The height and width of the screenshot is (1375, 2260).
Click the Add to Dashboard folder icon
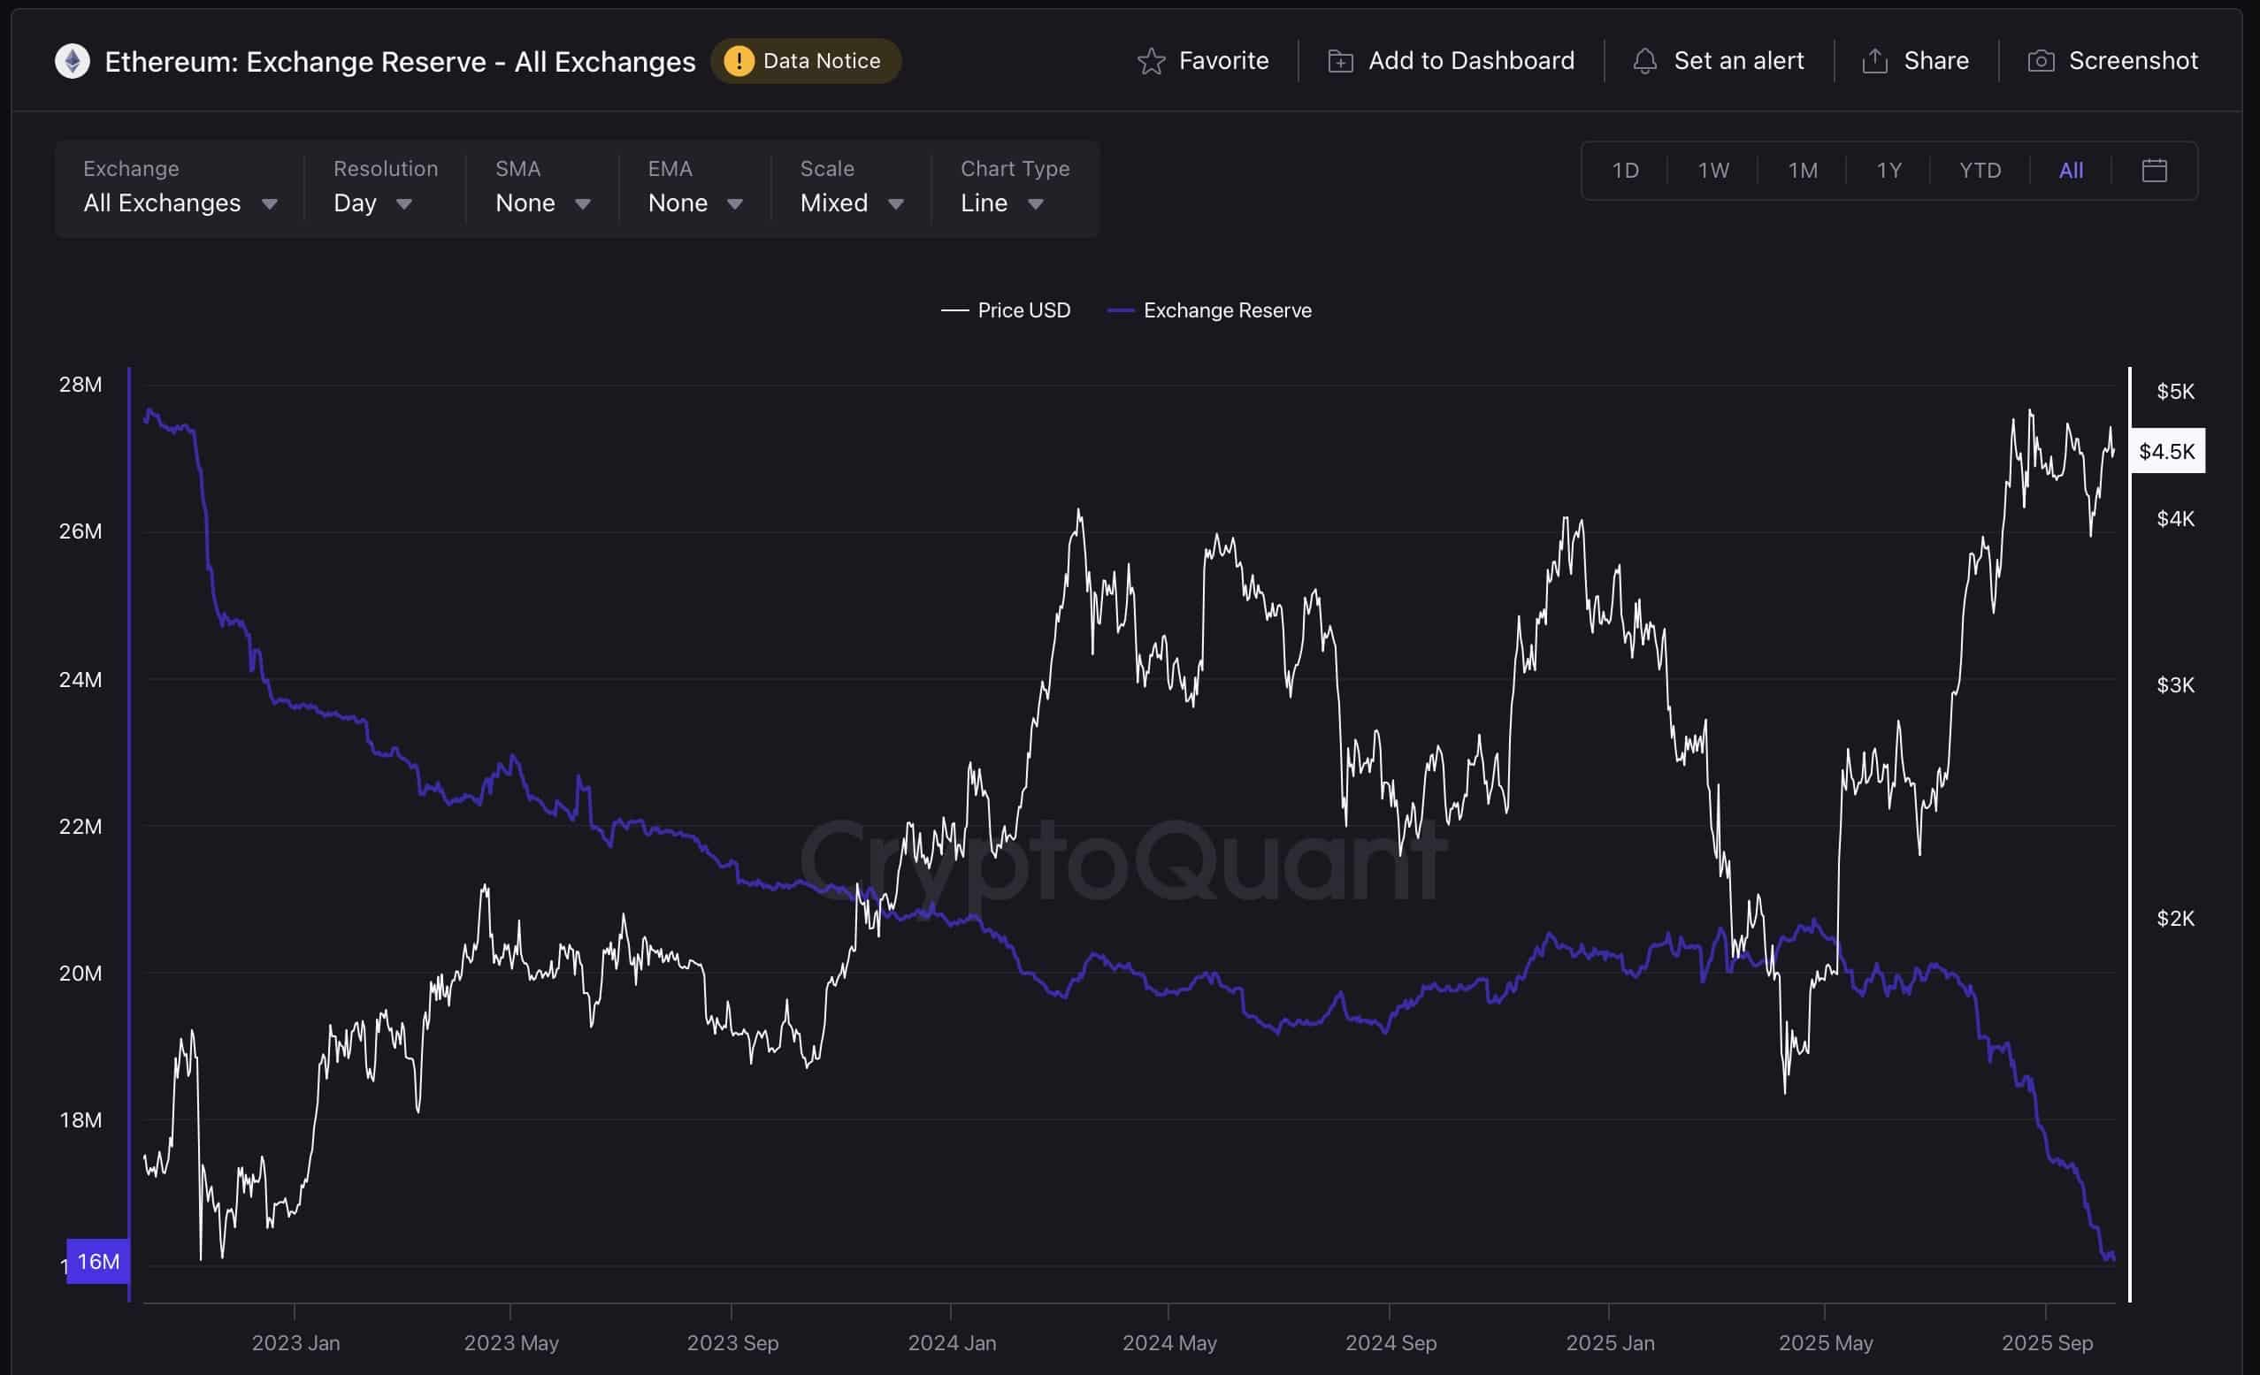(x=1340, y=61)
